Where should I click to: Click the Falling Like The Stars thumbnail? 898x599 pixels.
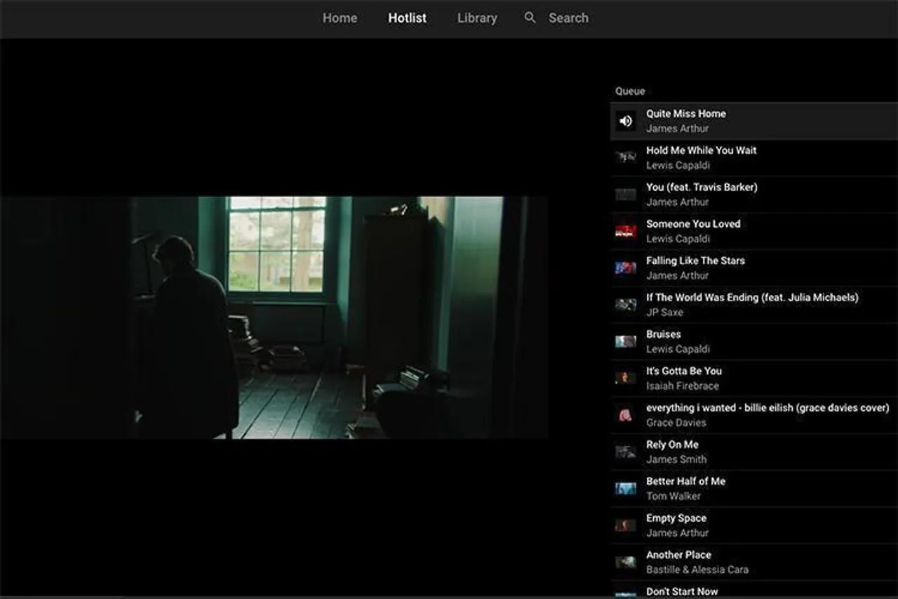pos(626,268)
